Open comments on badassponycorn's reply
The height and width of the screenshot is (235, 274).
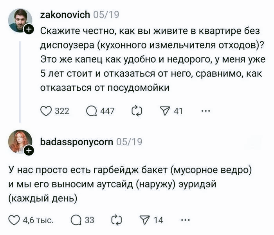coord(76,220)
